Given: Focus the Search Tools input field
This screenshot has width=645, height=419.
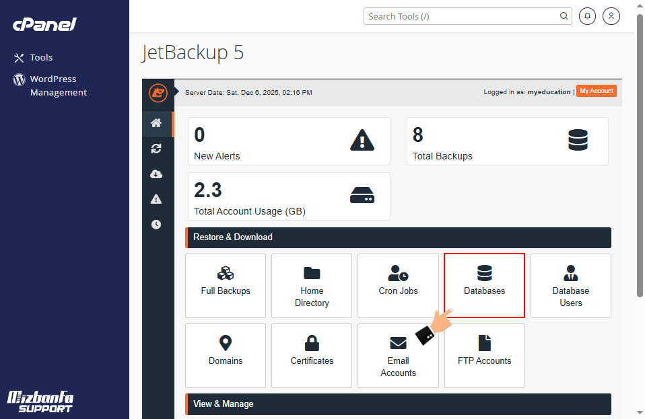Looking at the screenshot, I should click(461, 16).
